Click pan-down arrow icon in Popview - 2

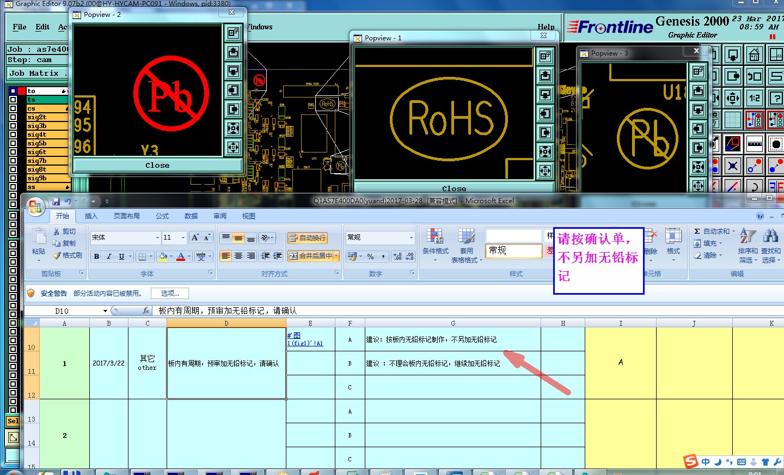233,71
